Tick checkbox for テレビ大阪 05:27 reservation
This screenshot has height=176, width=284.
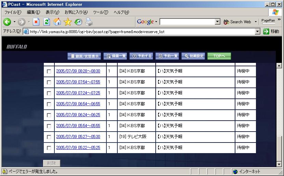(x=49, y=137)
